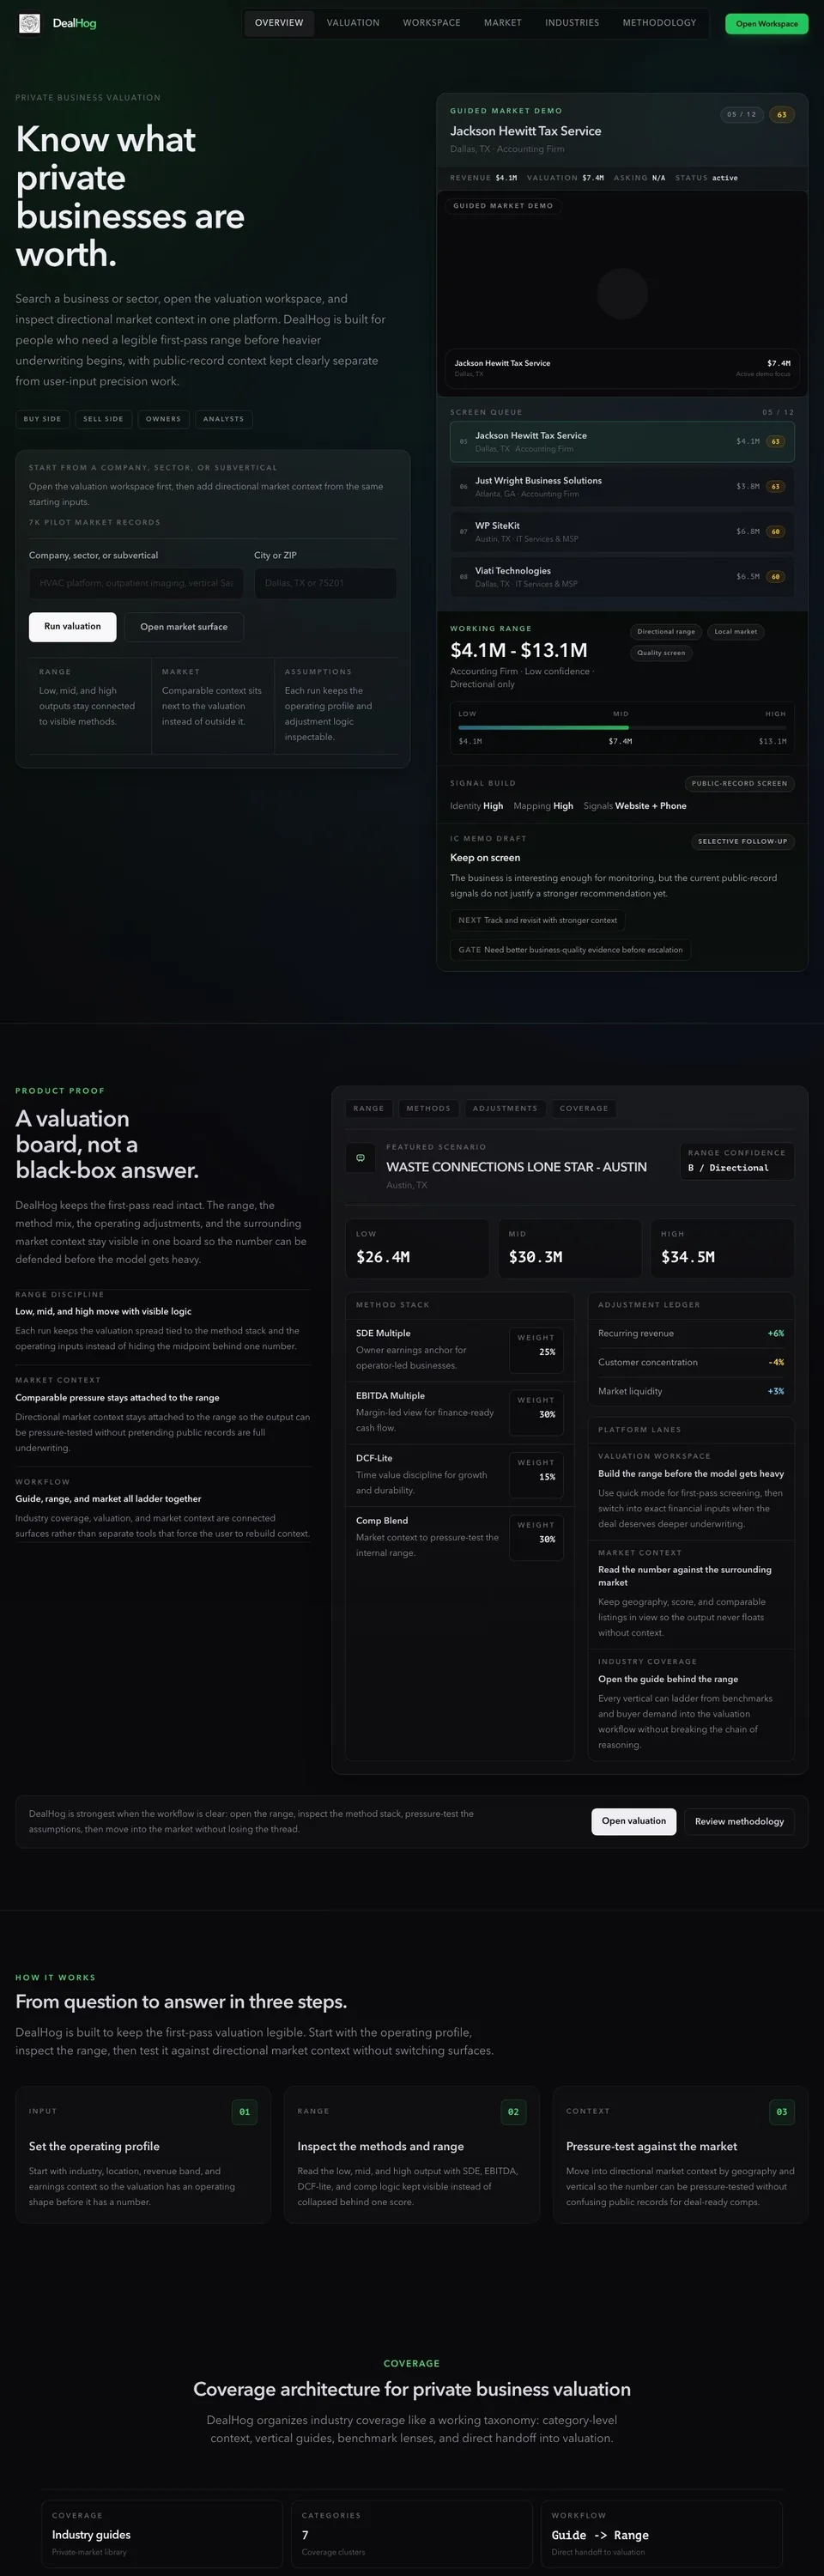Expand the Directional range chip
The image size is (824, 2576).
[665, 631]
